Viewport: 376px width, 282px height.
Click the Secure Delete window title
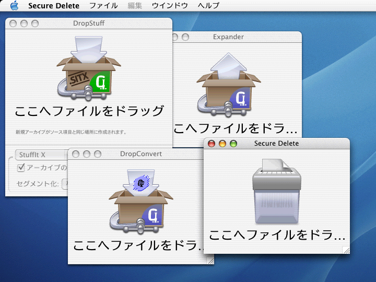[276, 144]
